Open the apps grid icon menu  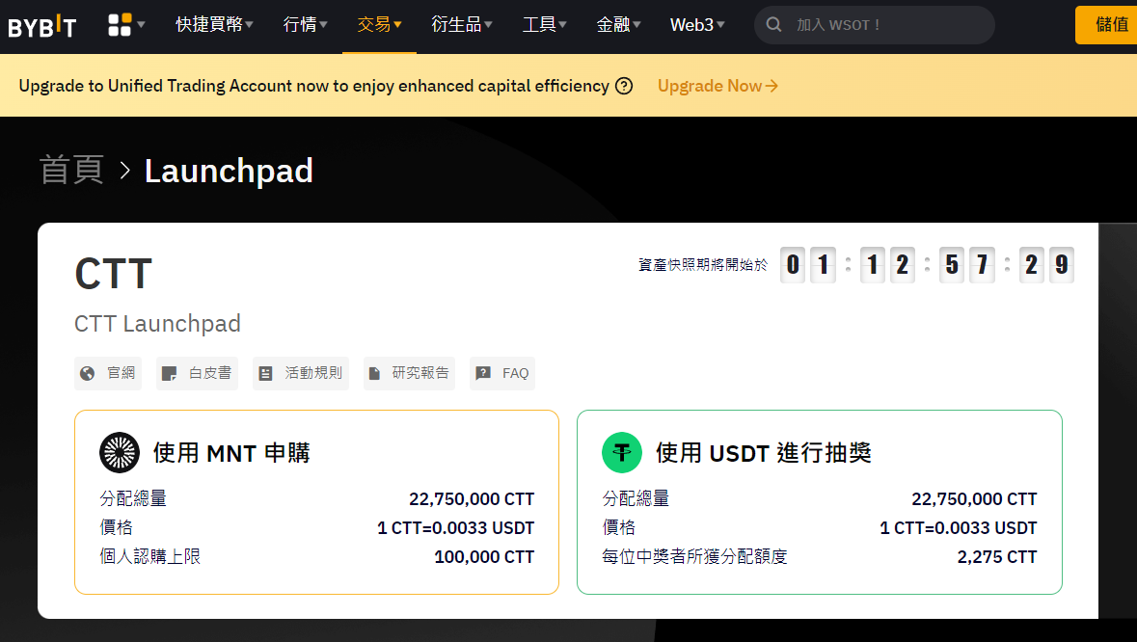[x=126, y=25]
